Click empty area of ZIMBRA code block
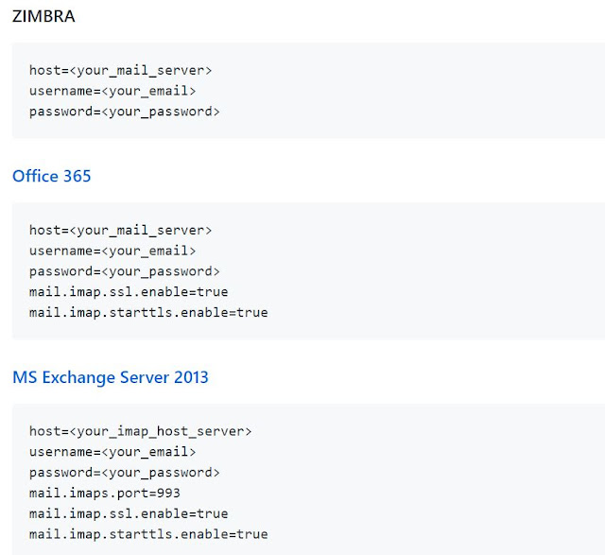This screenshot has width=605, height=555. point(425,91)
